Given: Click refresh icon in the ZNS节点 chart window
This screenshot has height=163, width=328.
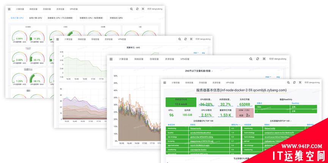Looking at the screenshot, I should (x=257, y=59).
